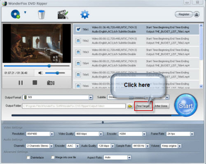This screenshot has width=206, height=164.
Task: Take a snapshot with camera icon
Action: (x=51, y=83)
